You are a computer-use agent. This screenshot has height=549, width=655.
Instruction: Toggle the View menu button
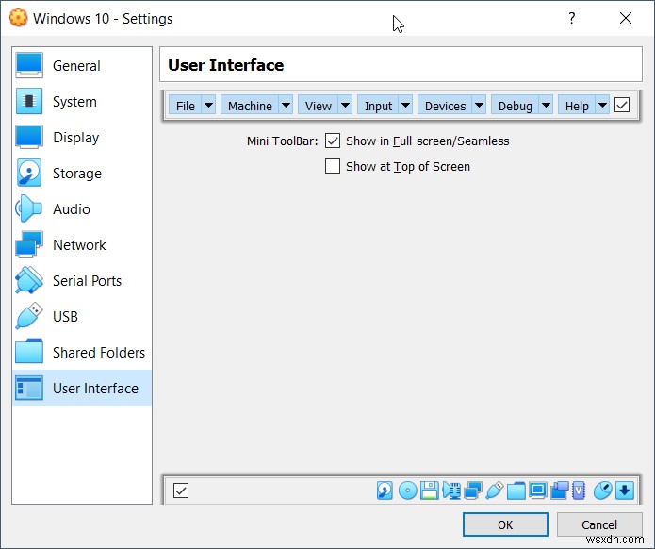click(319, 106)
